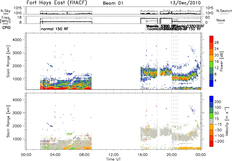Click the orange low-range velocity band after 21:00

pos(189,148)
